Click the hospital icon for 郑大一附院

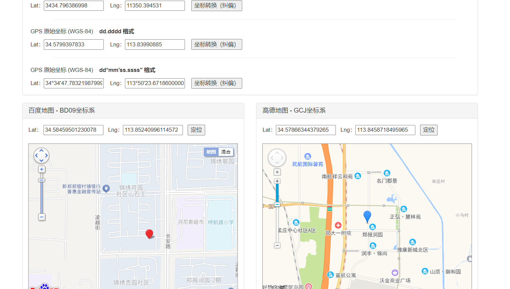pos(338,225)
